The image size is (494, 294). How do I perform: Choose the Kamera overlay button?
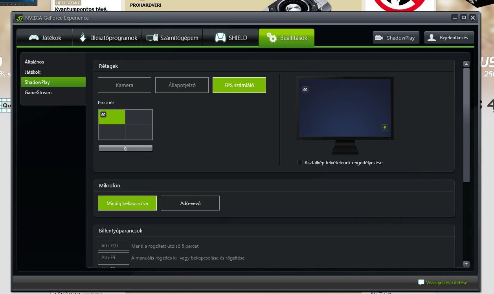125,85
